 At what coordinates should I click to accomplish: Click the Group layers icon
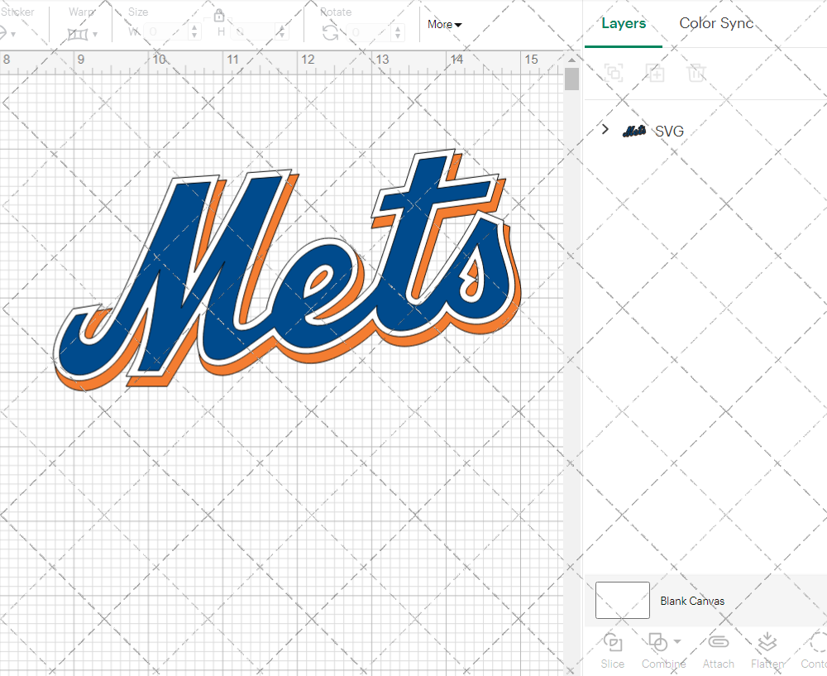pos(614,73)
